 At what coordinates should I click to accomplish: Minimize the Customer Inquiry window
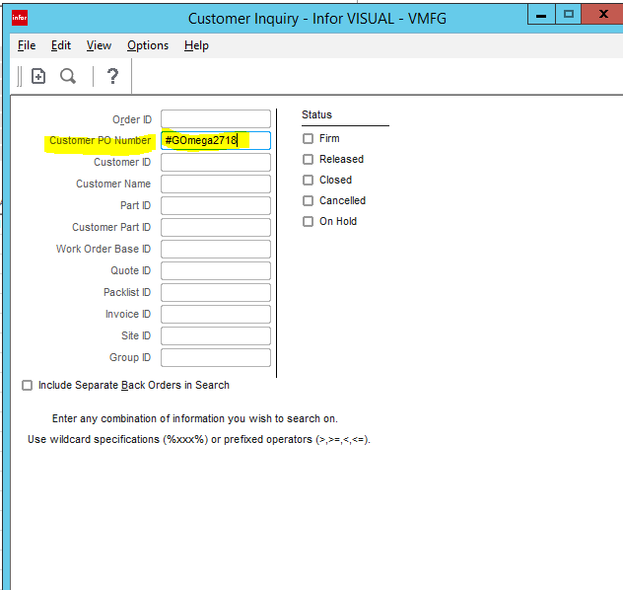[x=541, y=15]
